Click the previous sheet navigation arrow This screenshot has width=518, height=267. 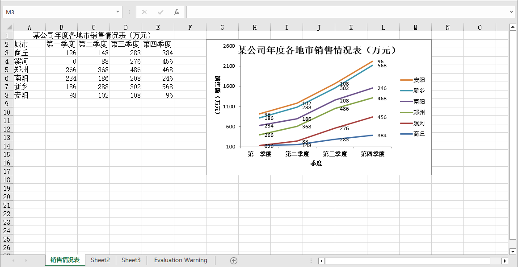coord(14,260)
